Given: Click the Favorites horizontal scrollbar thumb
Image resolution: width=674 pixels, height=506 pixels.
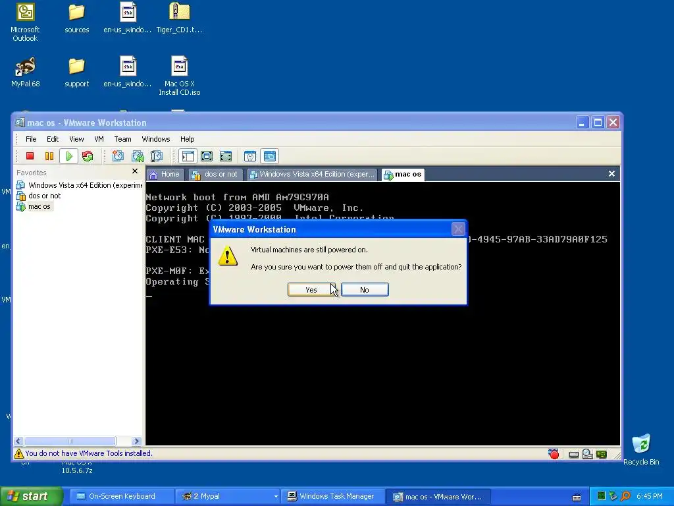Looking at the screenshot, I should 70,441.
